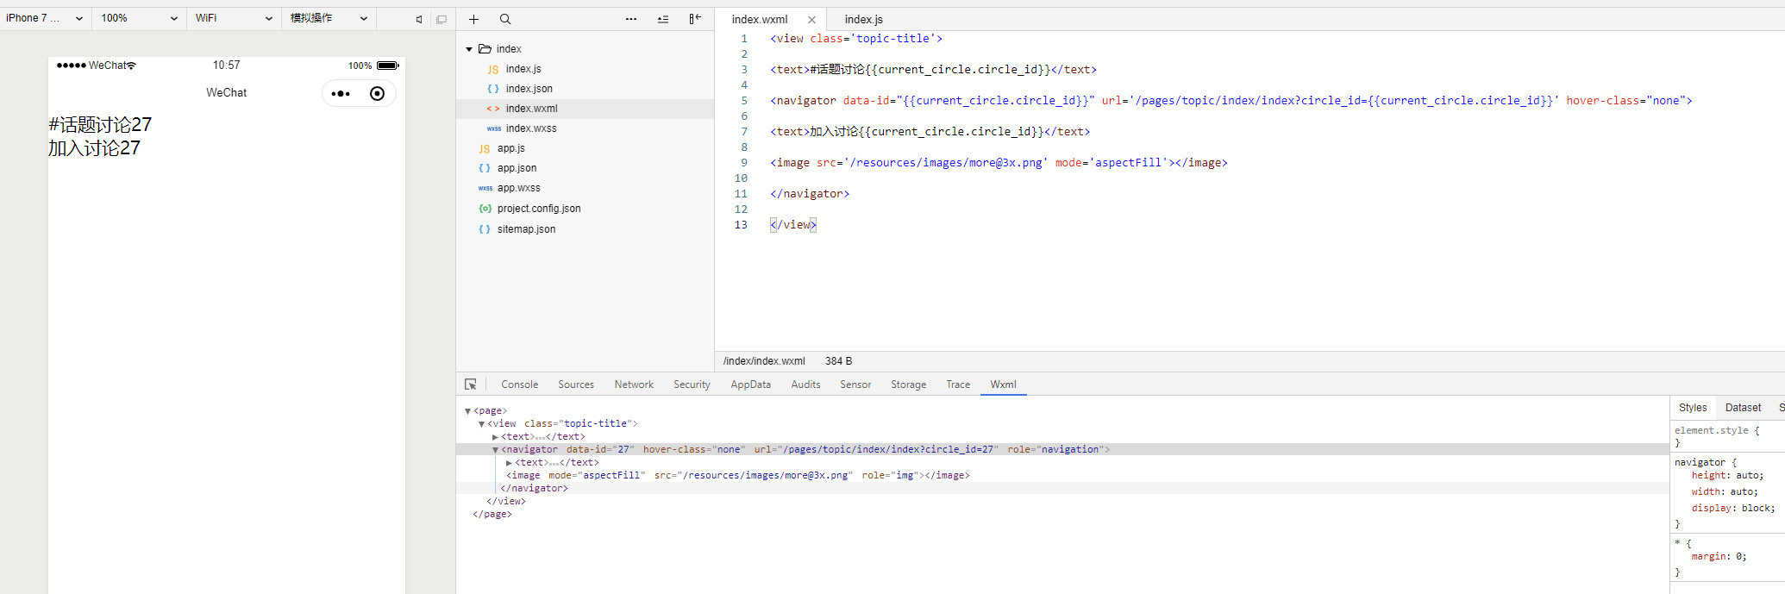This screenshot has width=1785, height=594.
Task: Tap the mini program capsule menu dots
Action: (341, 93)
